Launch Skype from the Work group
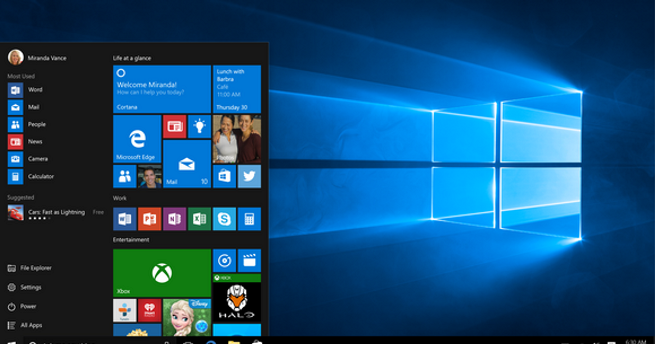 [x=224, y=219]
